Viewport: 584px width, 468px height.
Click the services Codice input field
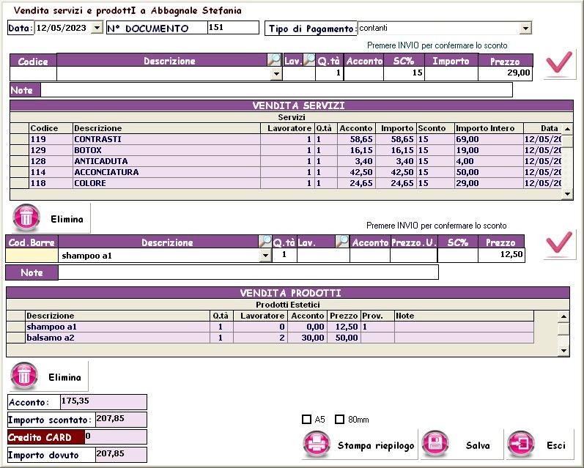pyautogui.click(x=33, y=74)
